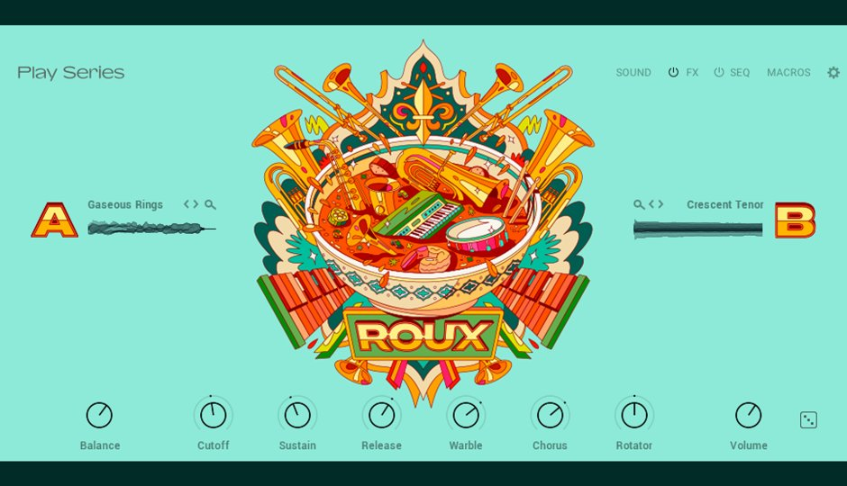Switch to the SOUND tab
Viewport: 847px width, 486px height.
633,72
